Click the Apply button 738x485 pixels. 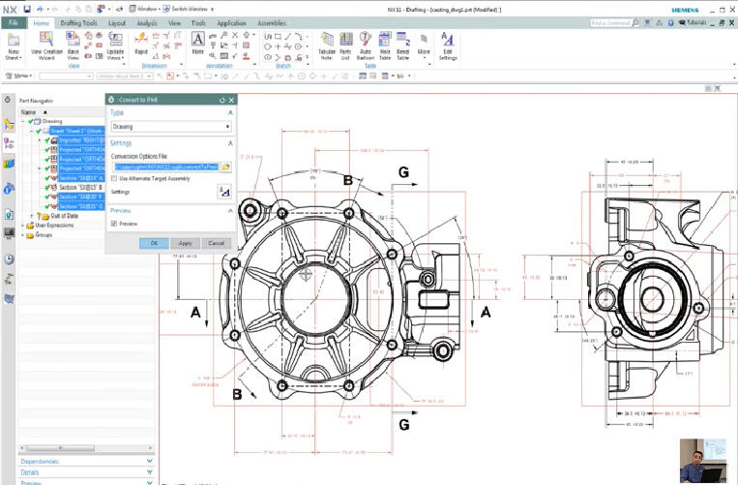coord(185,243)
